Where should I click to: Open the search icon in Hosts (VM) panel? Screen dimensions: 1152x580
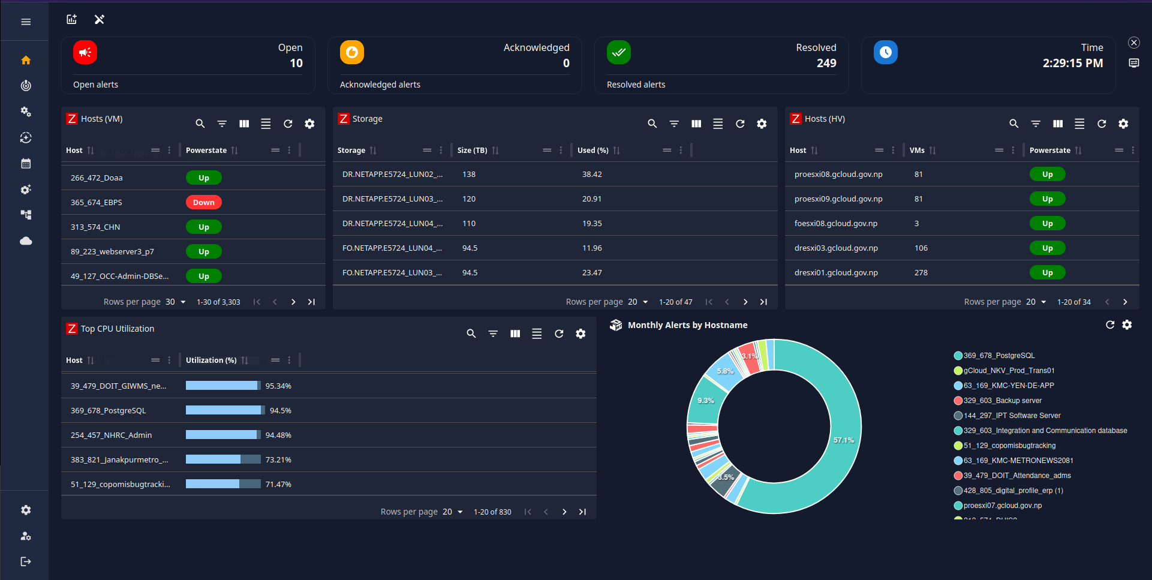click(200, 124)
